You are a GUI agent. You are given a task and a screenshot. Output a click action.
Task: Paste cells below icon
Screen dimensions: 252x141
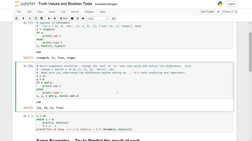point(42,18)
